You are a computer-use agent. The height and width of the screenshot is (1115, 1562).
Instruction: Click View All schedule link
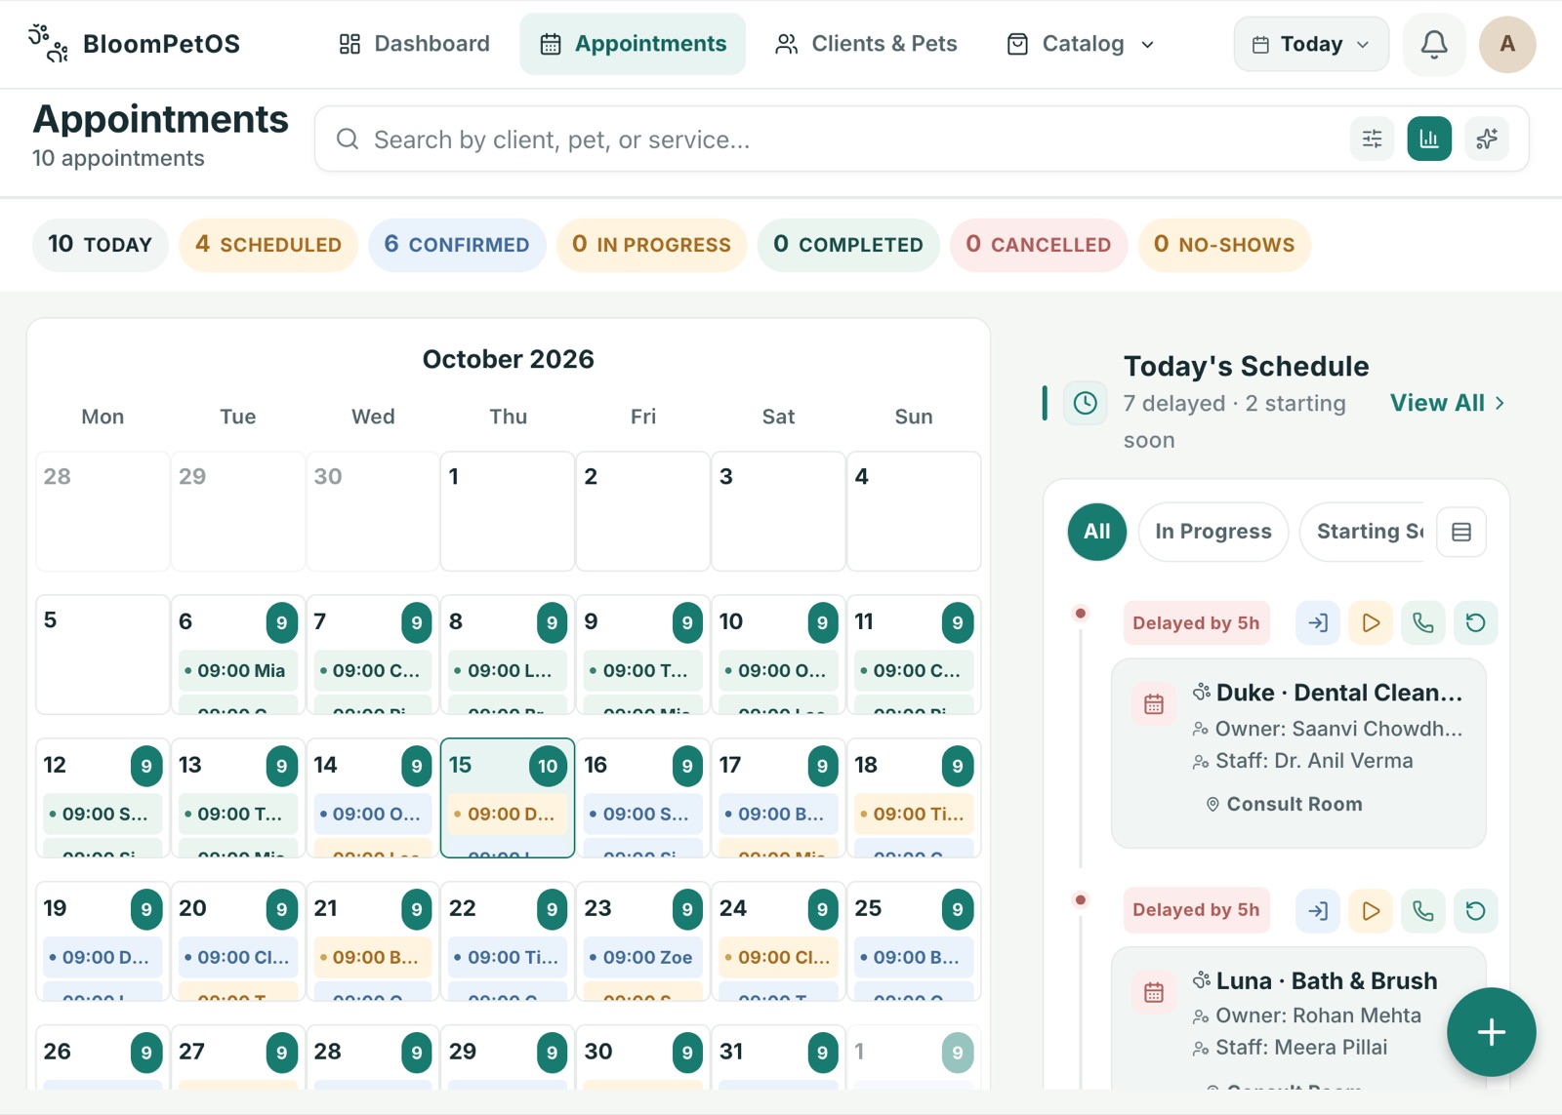click(1447, 403)
